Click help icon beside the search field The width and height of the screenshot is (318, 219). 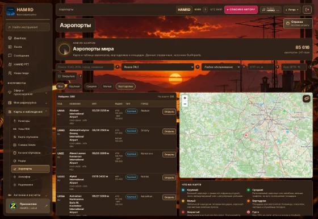[118, 67]
